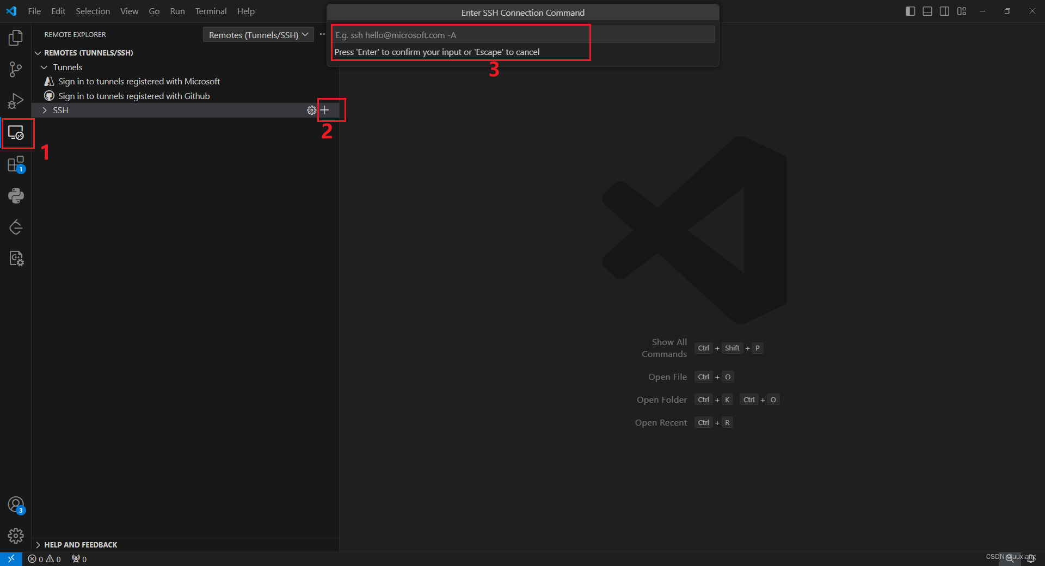Click the SSH configure gear icon
Image resolution: width=1045 pixels, height=566 pixels.
coord(311,110)
